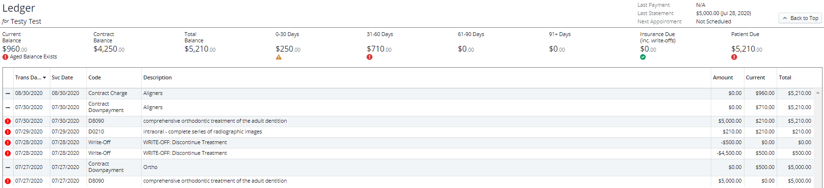Sort by Trans Date column dropdown arrow
The height and width of the screenshot is (188, 824).
[x=44, y=78]
